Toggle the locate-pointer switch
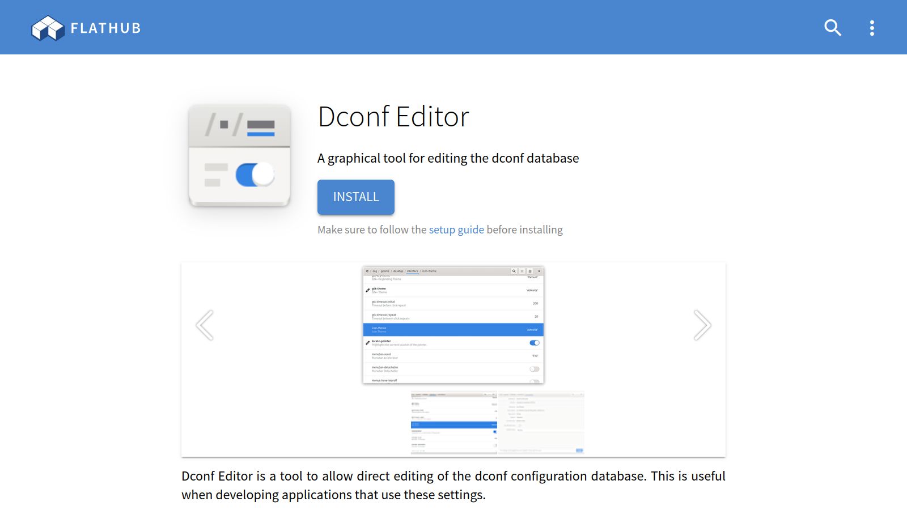The width and height of the screenshot is (907, 510). 534,343
